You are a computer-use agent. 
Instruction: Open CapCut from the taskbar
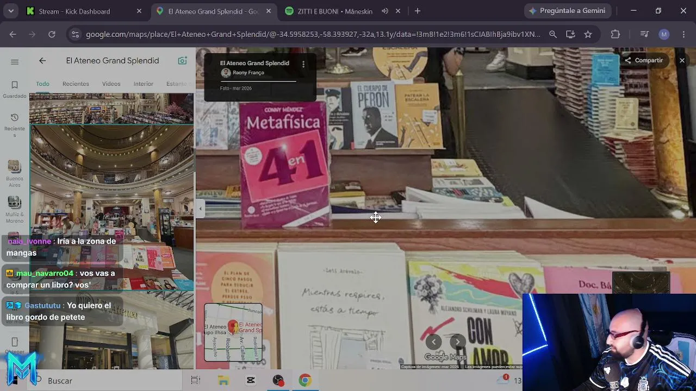tap(251, 381)
